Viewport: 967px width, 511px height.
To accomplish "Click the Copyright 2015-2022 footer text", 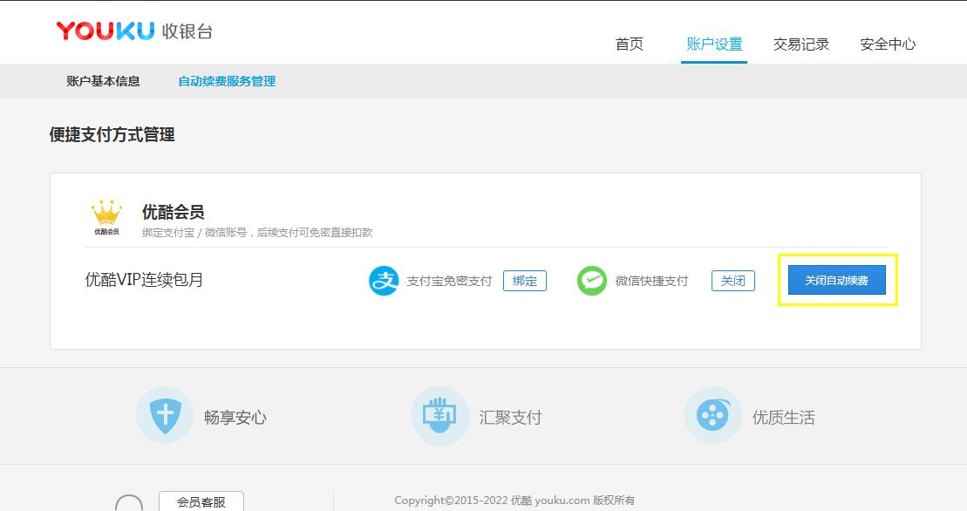I will coord(514,501).
